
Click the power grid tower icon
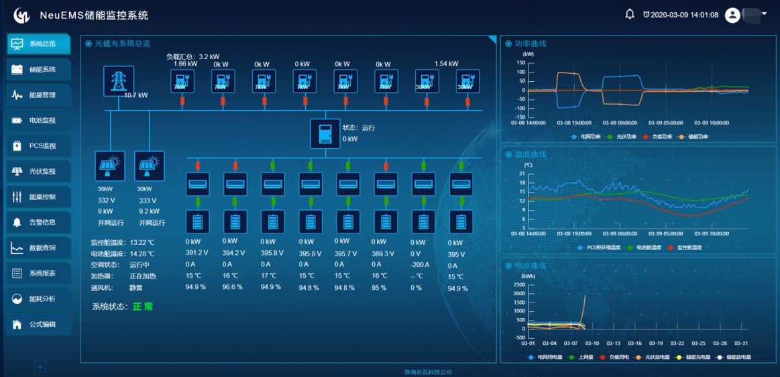(119, 80)
